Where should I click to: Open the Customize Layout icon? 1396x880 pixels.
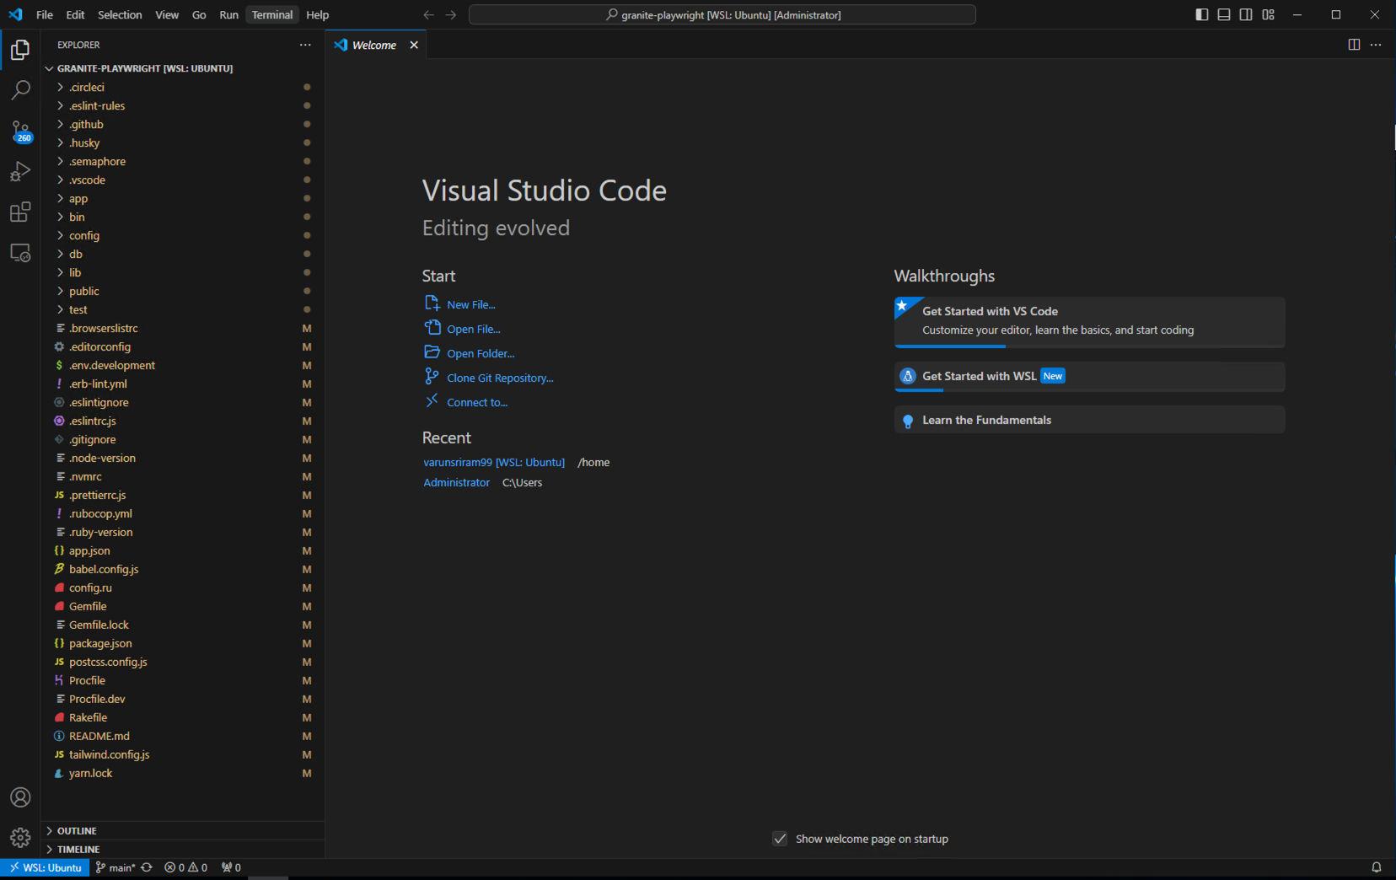1268,14
